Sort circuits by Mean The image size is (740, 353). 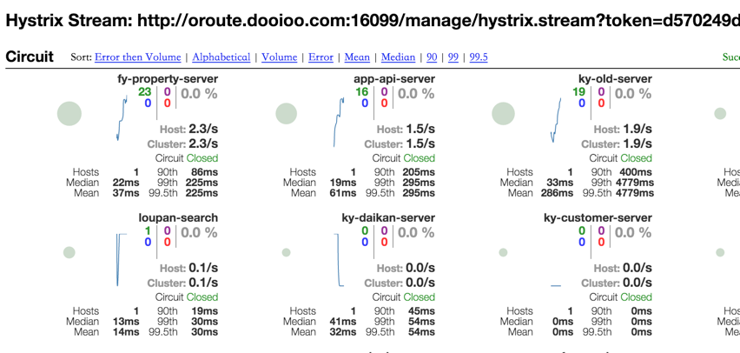click(x=357, y=57)
